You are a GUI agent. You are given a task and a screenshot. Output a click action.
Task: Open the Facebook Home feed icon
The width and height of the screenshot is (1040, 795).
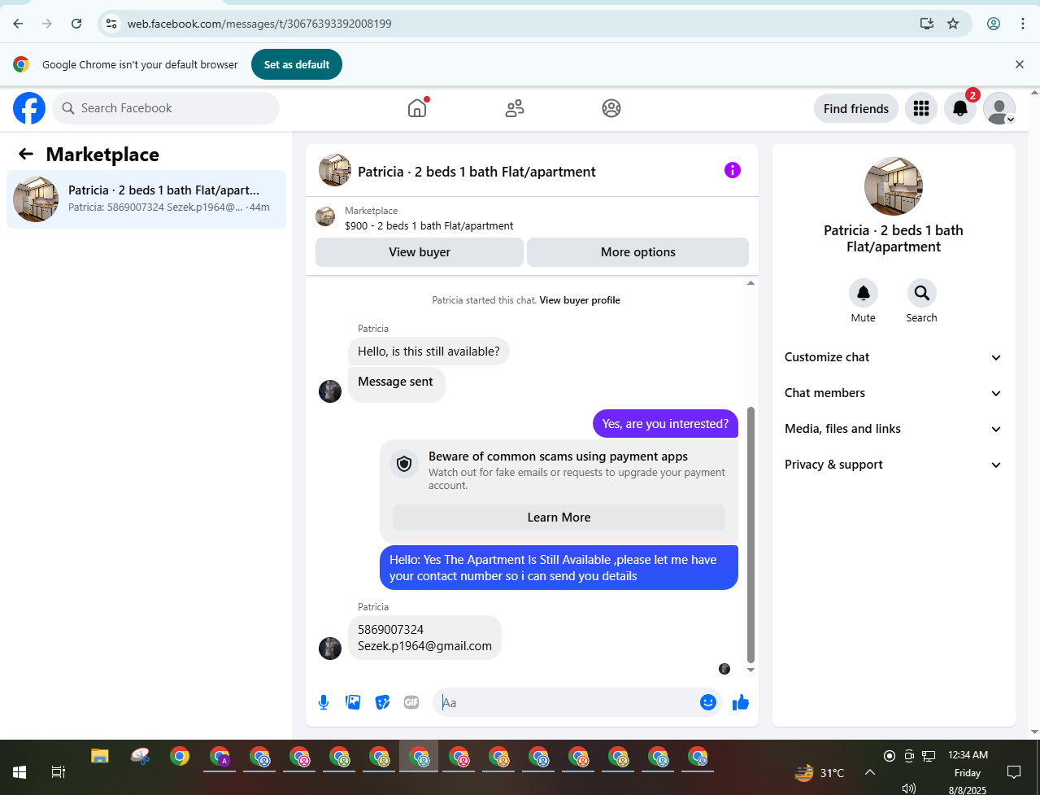pyautogui.click(x=417, y=108)
